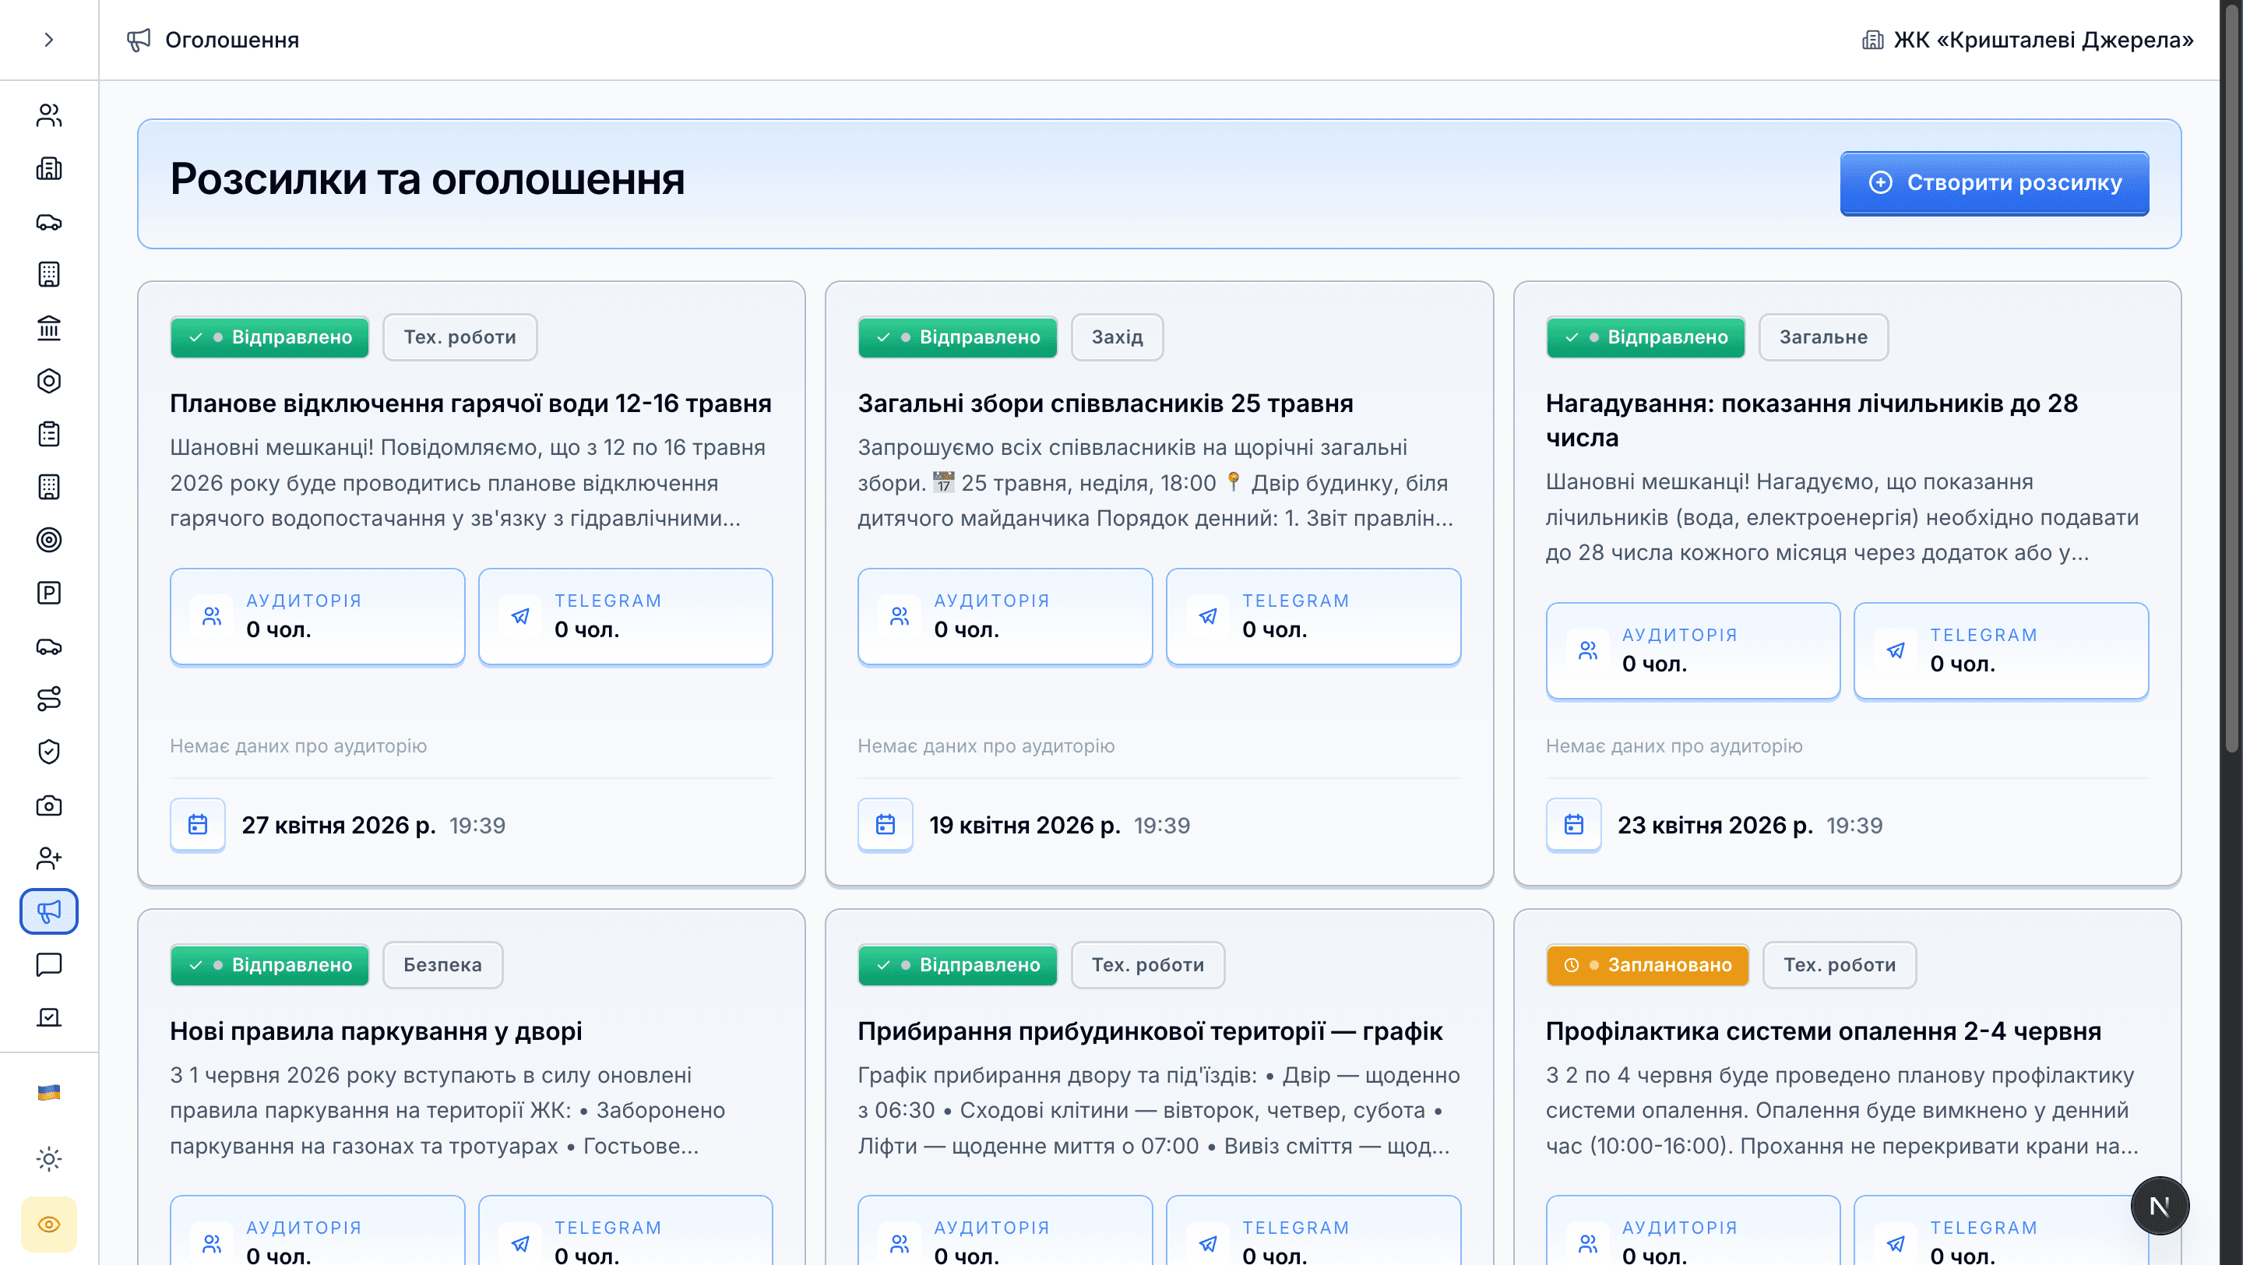This screenshot has height=1265, width=2243.
Task: Open the clipboard list icon in sidebar
Action: (49, 434)
